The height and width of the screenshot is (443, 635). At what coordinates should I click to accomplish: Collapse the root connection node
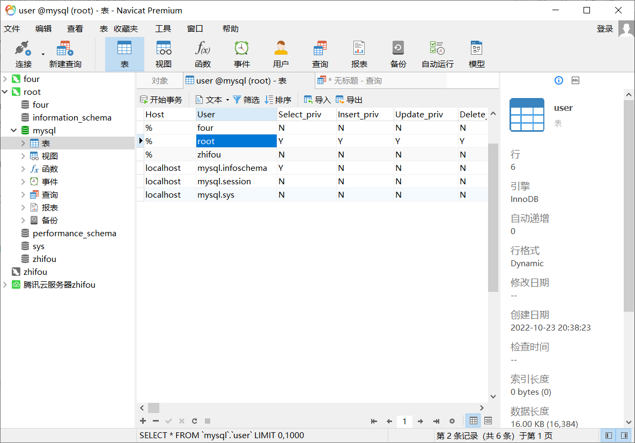click(x=5, y=92)
